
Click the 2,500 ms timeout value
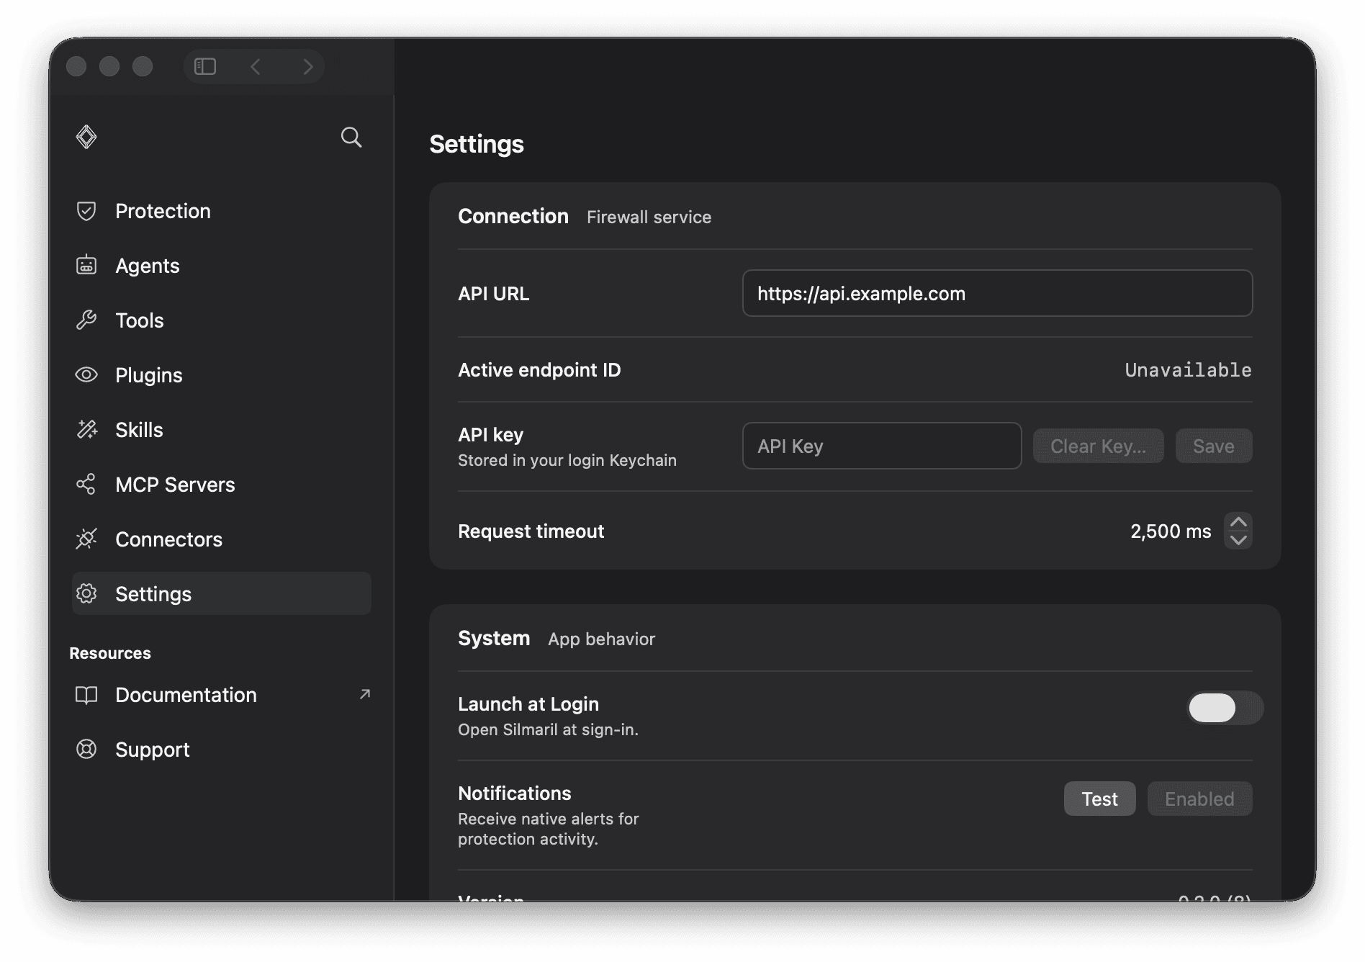click(x=1171, y=531)
